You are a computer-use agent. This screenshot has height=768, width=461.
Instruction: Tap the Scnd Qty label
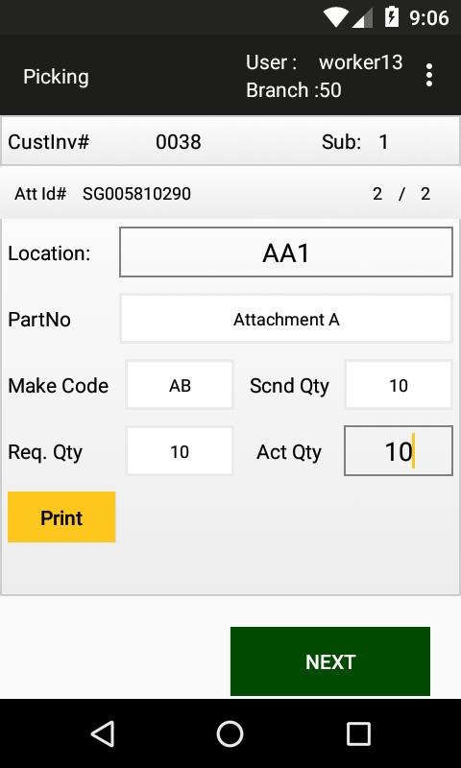289,386
